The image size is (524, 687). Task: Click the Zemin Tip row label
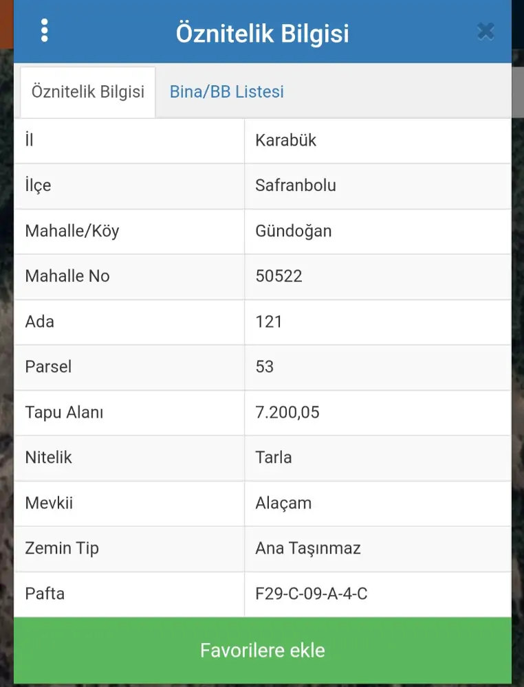[62, 548]
